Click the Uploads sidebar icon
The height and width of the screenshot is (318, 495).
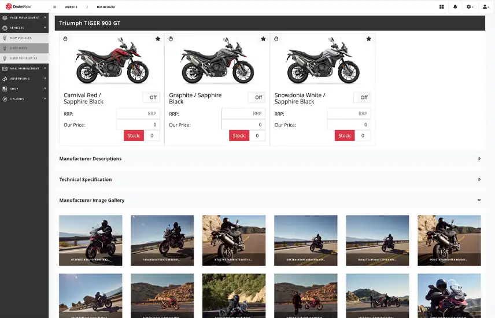(5, 99)
